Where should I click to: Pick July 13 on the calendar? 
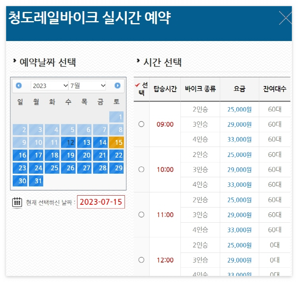tap(84, 142)
